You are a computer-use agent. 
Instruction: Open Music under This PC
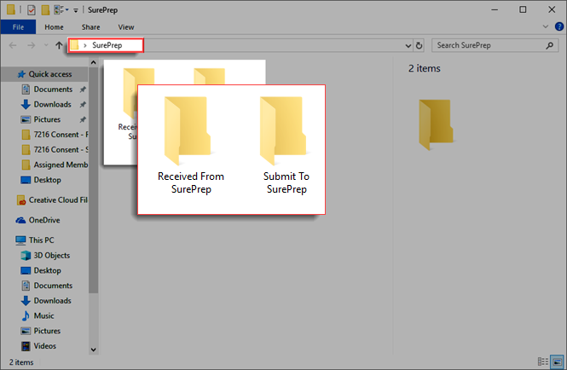click(x=38, y=315)
